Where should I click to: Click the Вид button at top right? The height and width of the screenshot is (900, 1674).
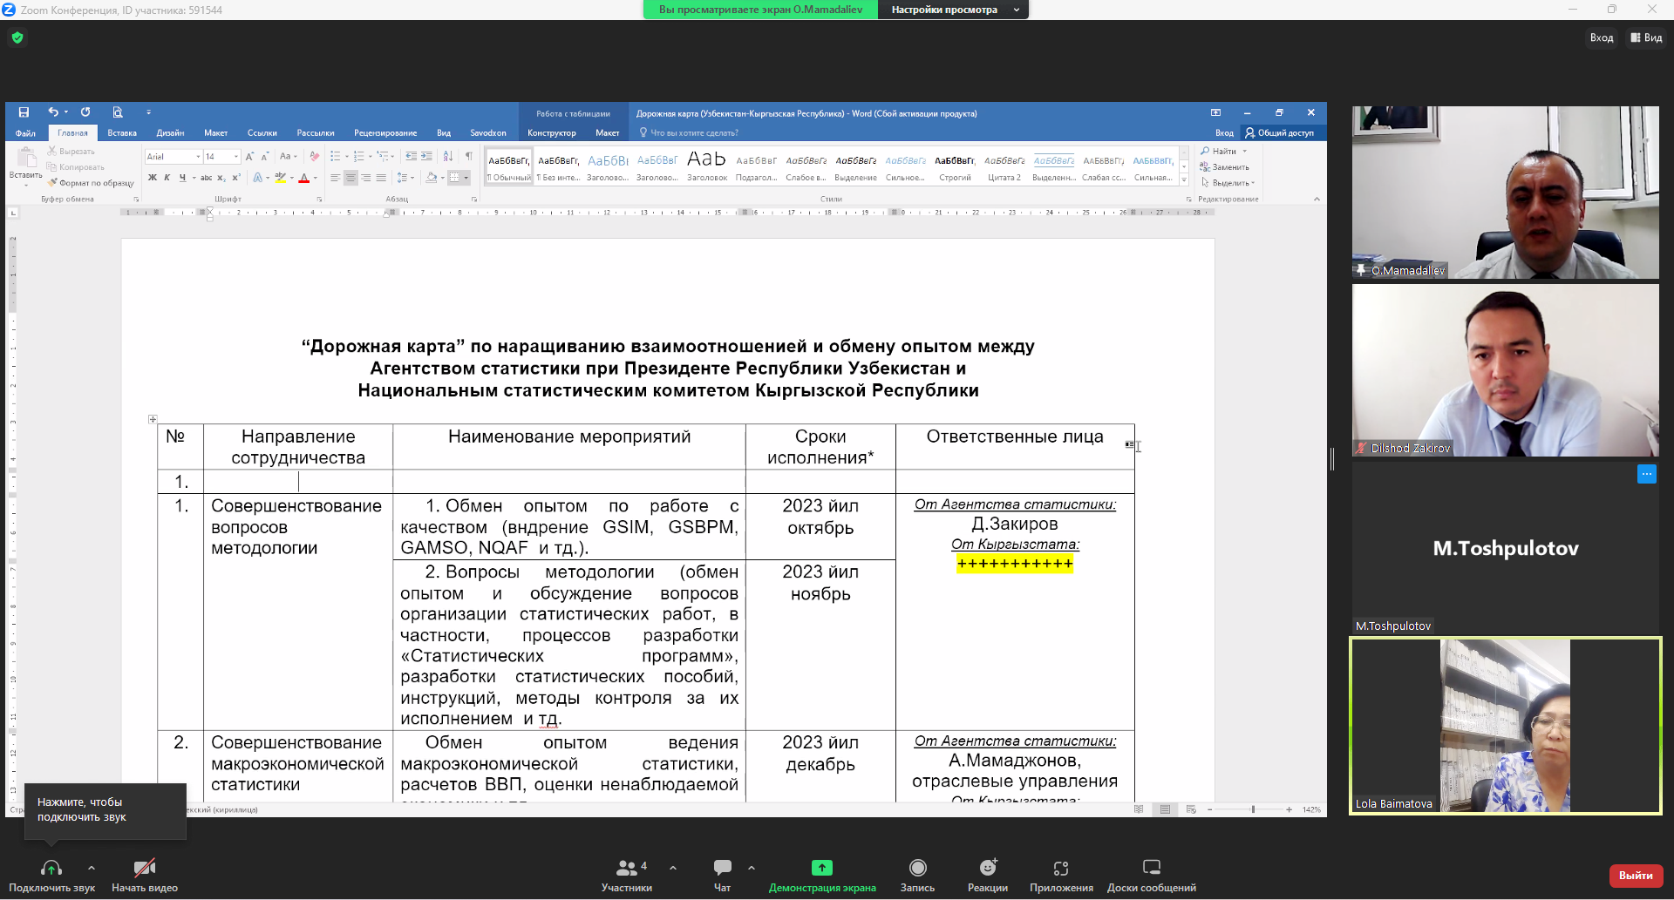1646,37
